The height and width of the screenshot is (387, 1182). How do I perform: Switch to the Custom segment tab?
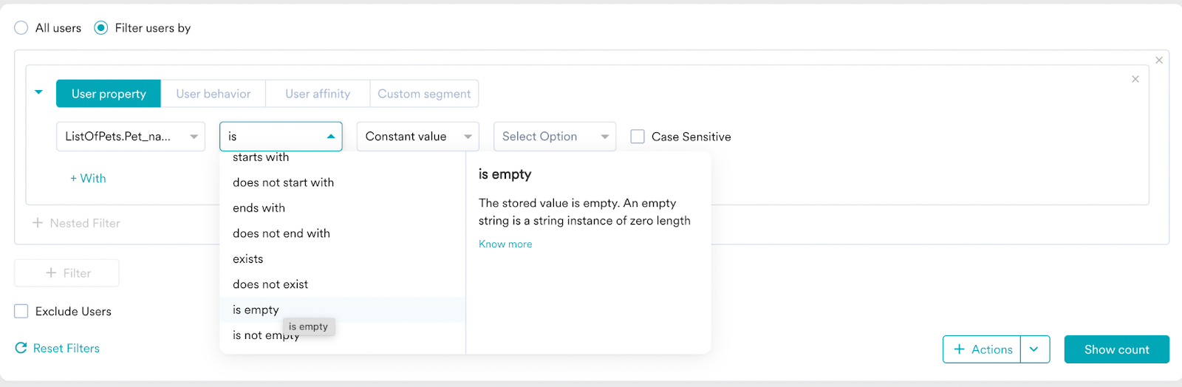pos(424,94)
